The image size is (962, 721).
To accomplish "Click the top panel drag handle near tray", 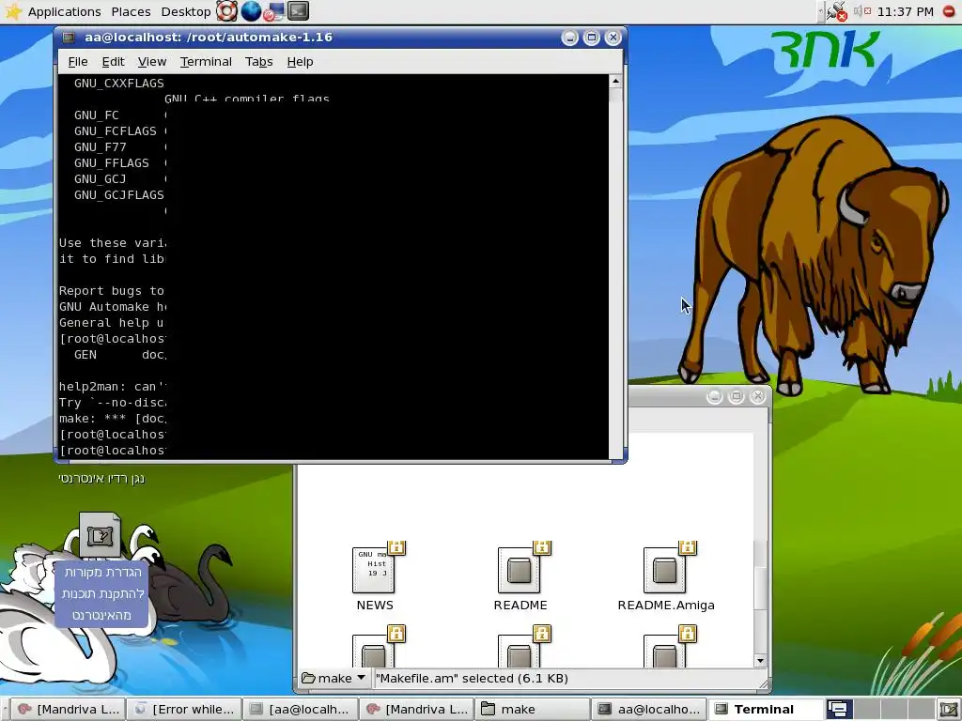I will click(x=821, y=11).
